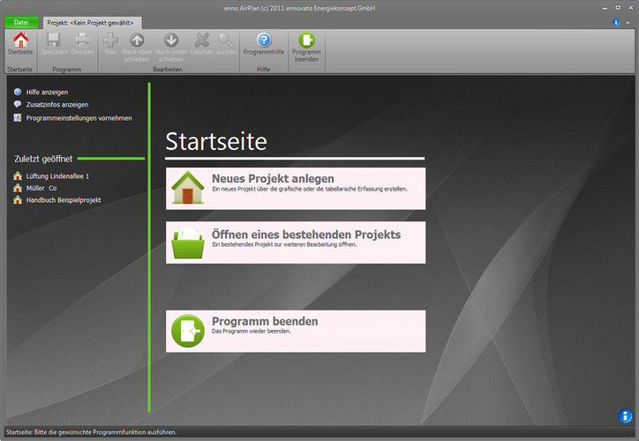Open recent project Handbuch Beispielprojekt

click(63, 200)
